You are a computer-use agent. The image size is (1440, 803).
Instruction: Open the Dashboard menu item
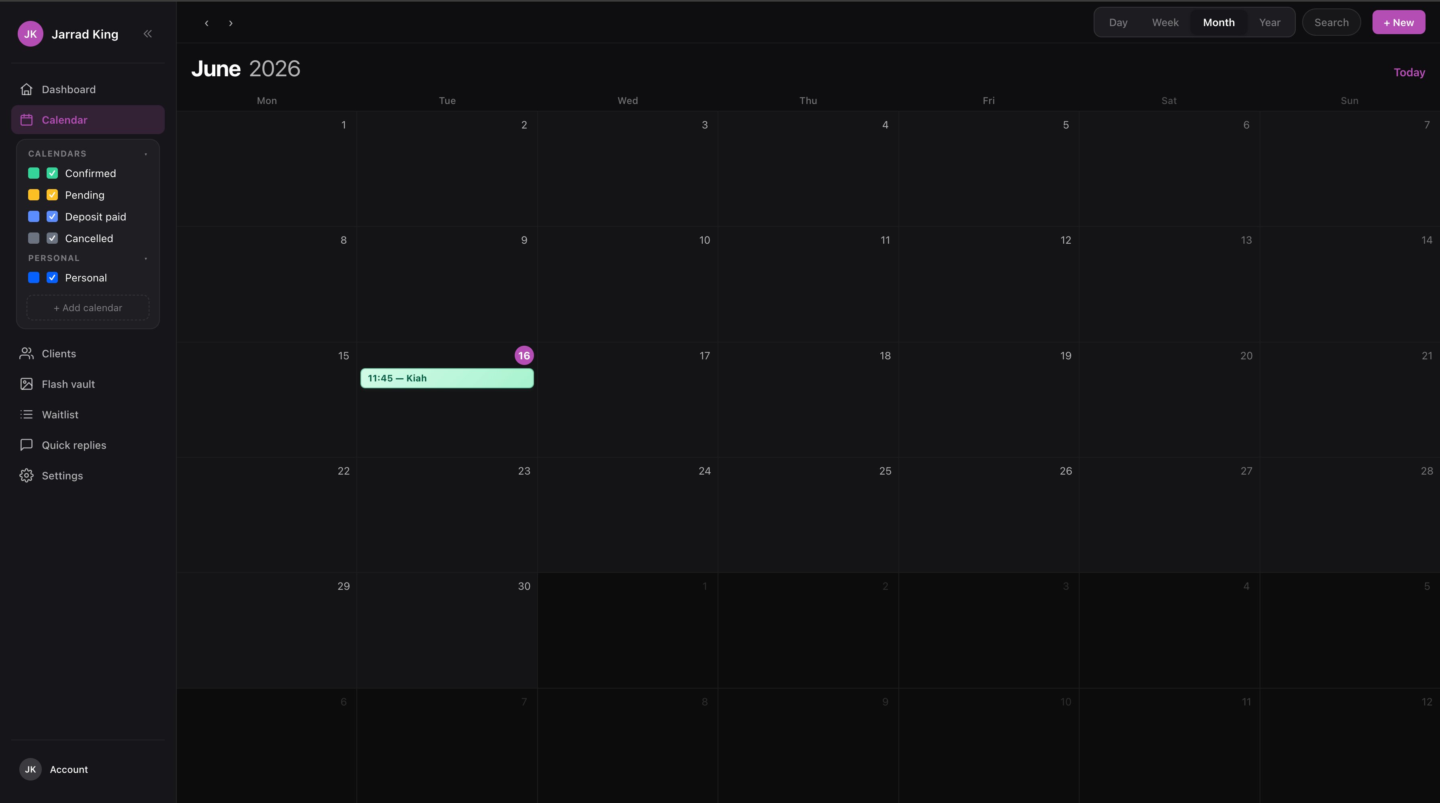point(88,90)
